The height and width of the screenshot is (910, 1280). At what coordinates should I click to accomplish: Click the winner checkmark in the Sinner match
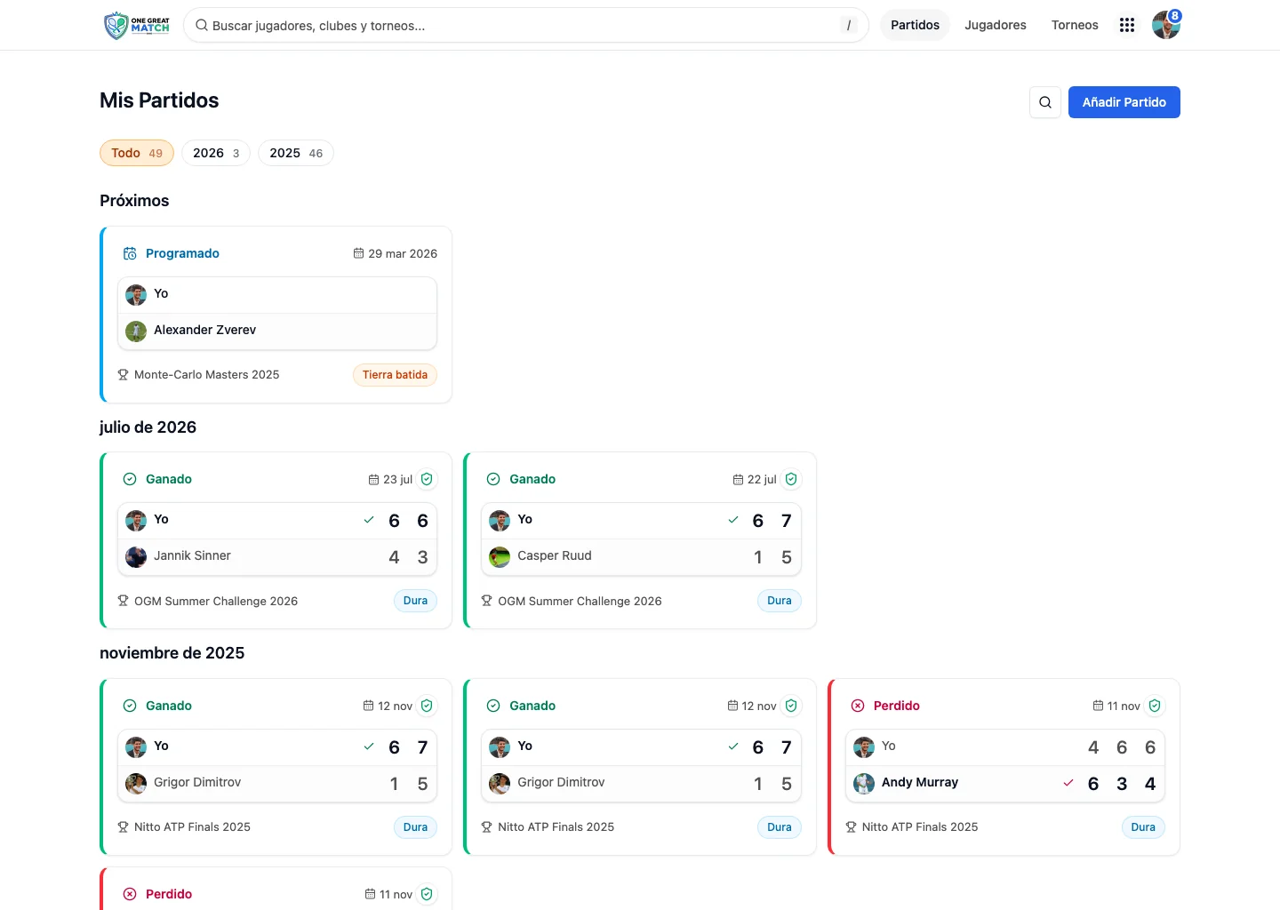pos(369,520)
